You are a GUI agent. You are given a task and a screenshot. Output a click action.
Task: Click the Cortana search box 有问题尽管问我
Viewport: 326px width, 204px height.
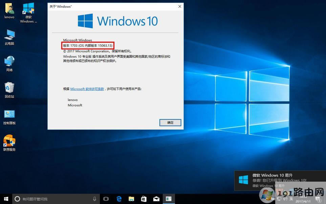pos(51,199)
